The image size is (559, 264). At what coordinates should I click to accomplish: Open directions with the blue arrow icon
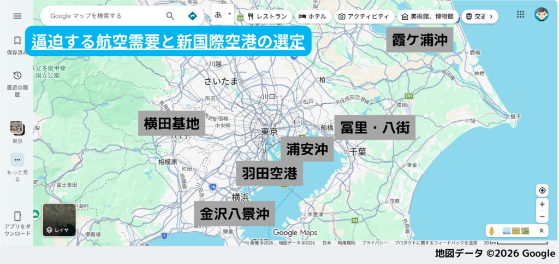click(192, 16)
